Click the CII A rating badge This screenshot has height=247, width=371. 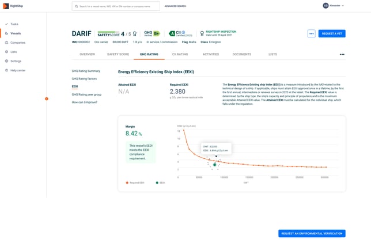tap(172, 33)
